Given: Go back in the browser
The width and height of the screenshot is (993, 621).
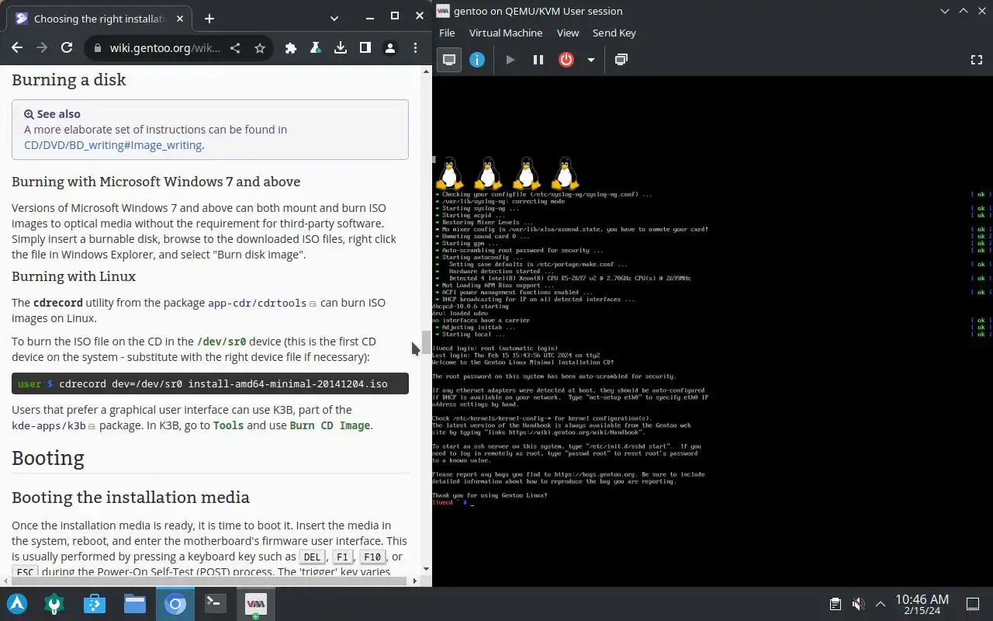Looking at the screenshot, I should tap(17, 48).
